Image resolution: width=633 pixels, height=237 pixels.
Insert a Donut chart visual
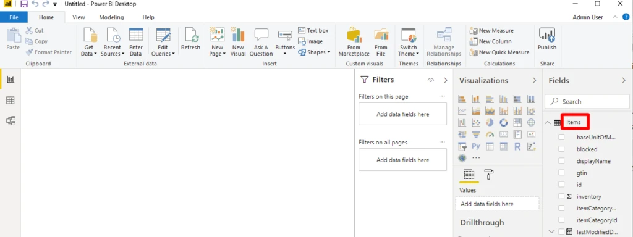[503, 123]
